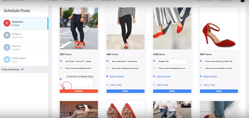Edit the 'slim ankle pant + red shoes' description
Image resolution: width=249 pixels, height=118 pixels.
[x=125, y=61]
